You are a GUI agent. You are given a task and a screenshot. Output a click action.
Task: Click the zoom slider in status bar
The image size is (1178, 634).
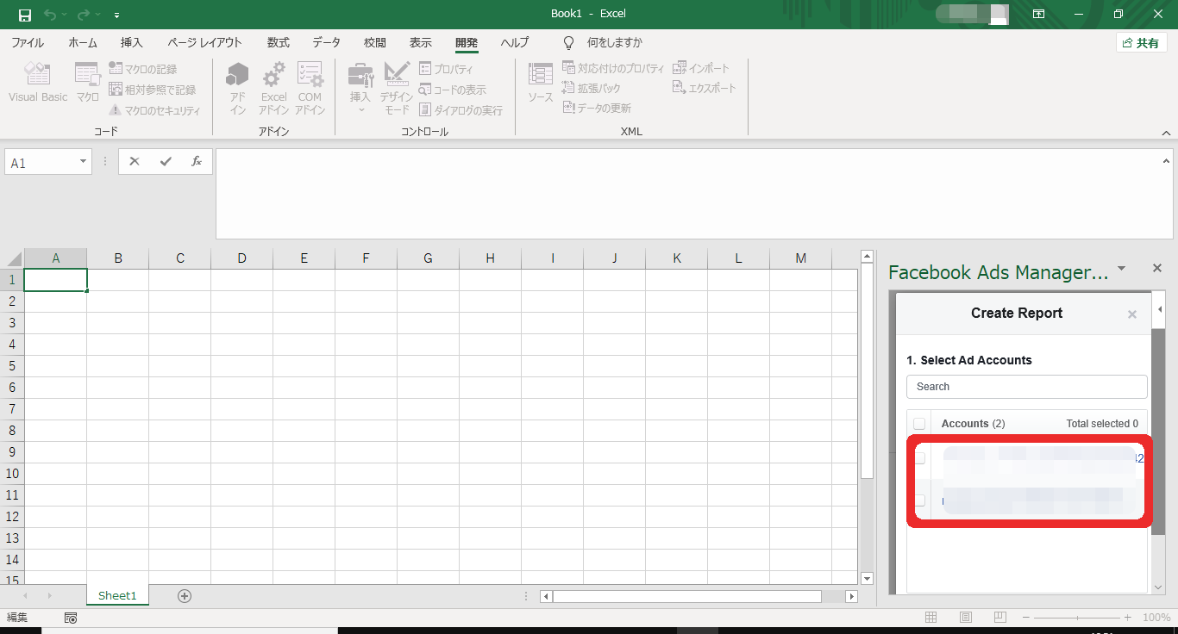pyautogui.click(x=1077, y=618)
